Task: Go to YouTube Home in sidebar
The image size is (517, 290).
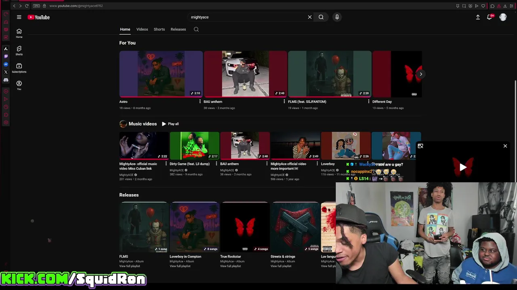Action: 19,33
